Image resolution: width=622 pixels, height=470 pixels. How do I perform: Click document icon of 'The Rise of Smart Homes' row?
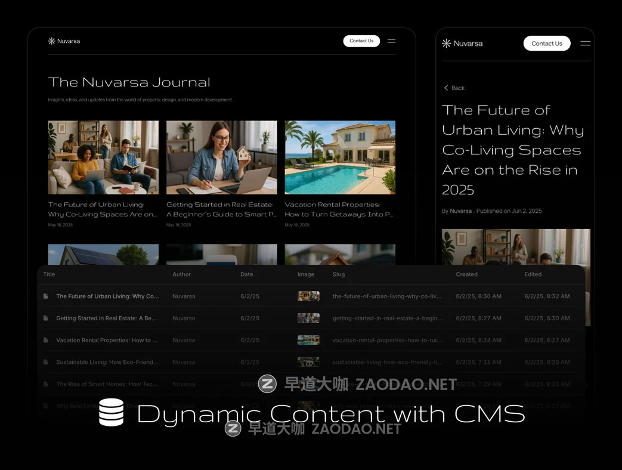click(45, 384)
